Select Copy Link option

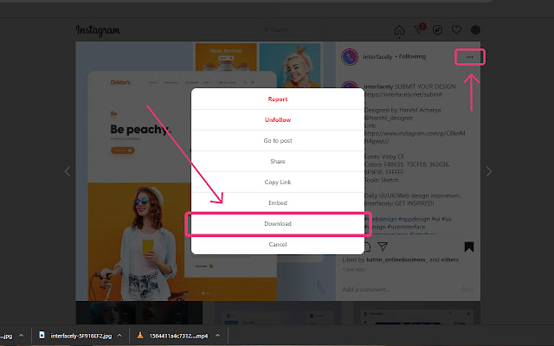pos(278,183)
